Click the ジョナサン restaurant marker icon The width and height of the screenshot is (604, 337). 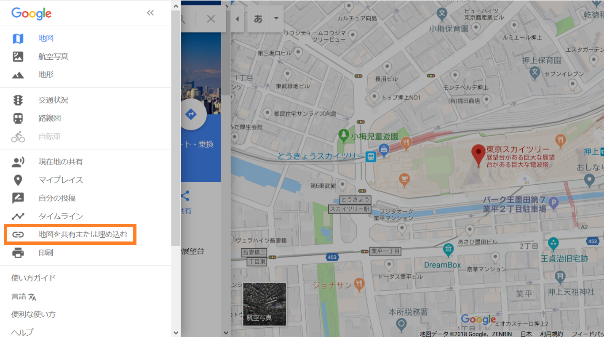pyautogui.click(x=359, y=285)
